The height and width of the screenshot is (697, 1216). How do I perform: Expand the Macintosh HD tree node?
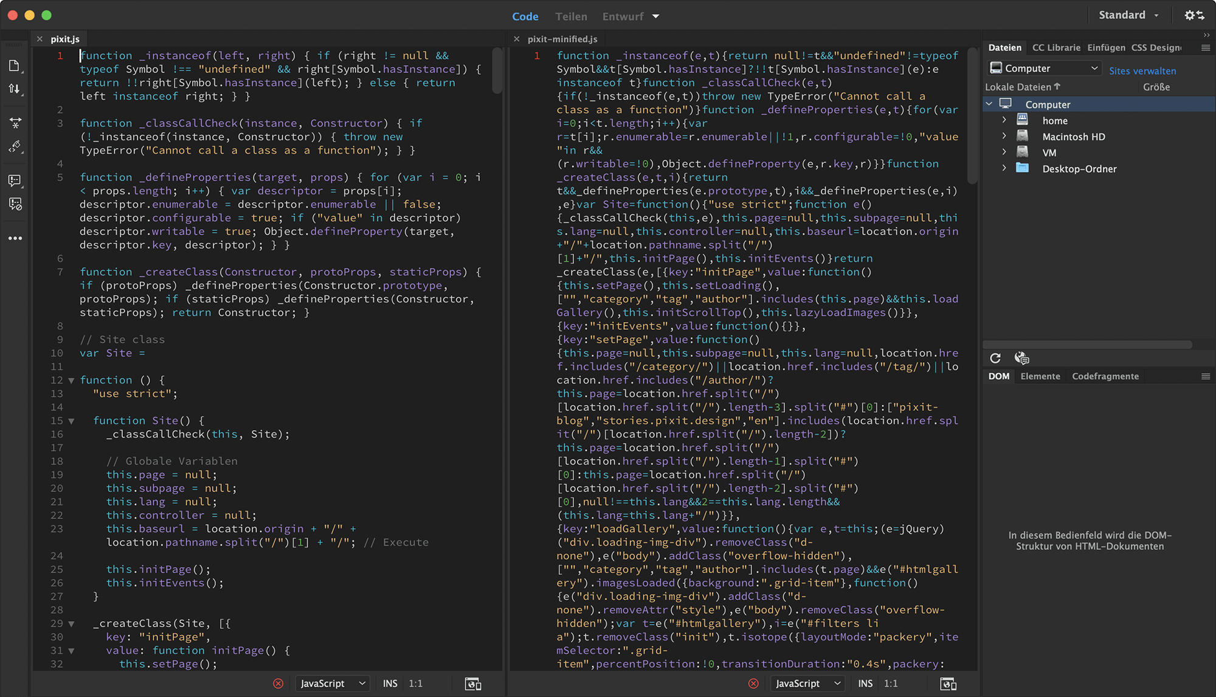tap(1004, 137)
